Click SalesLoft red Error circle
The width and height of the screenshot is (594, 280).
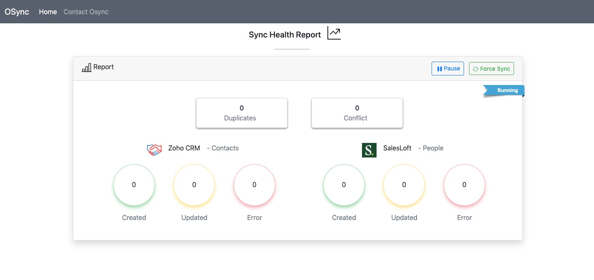(464, 185)
